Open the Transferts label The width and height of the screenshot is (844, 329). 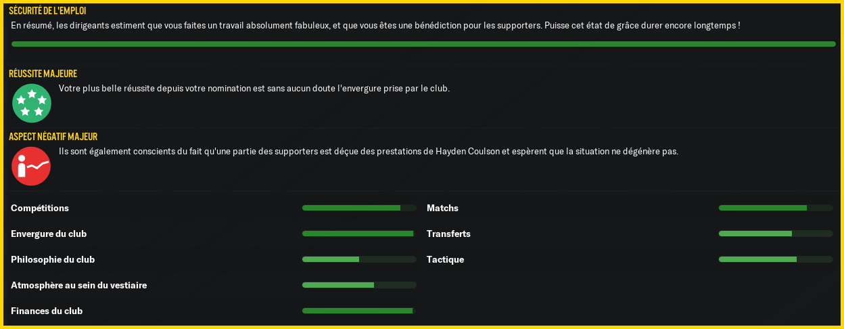448,234
